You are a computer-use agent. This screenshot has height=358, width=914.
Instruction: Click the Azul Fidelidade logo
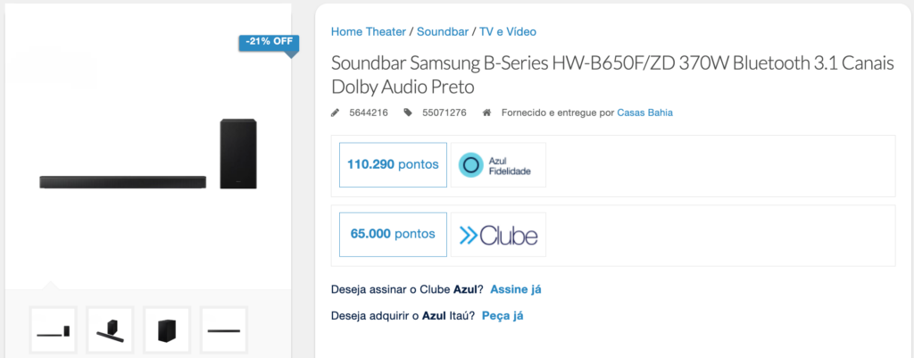click(498, 165)
